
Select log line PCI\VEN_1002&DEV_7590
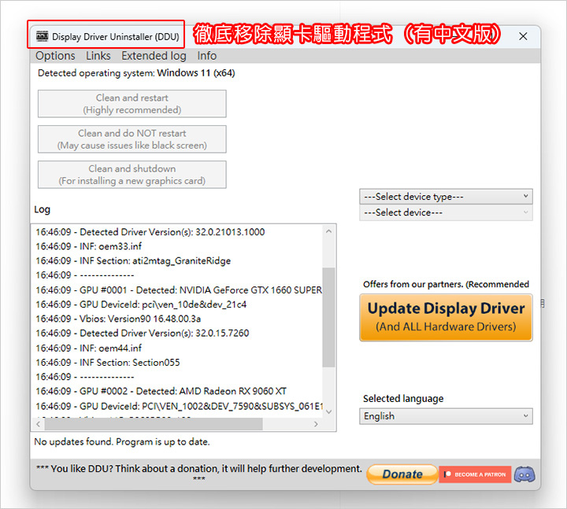[179, 407]
